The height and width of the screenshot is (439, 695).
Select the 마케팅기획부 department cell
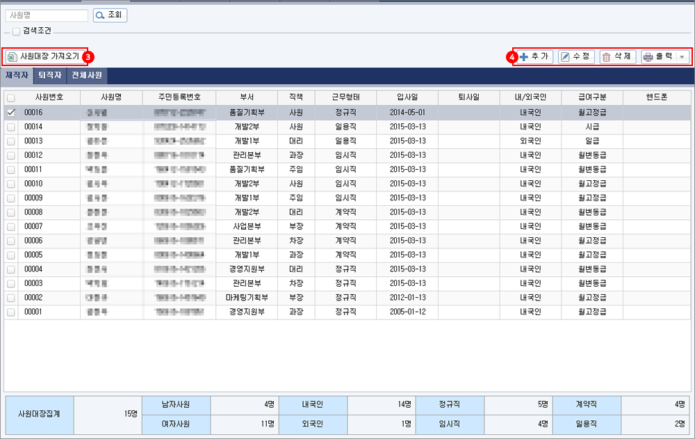pos(247,297)
